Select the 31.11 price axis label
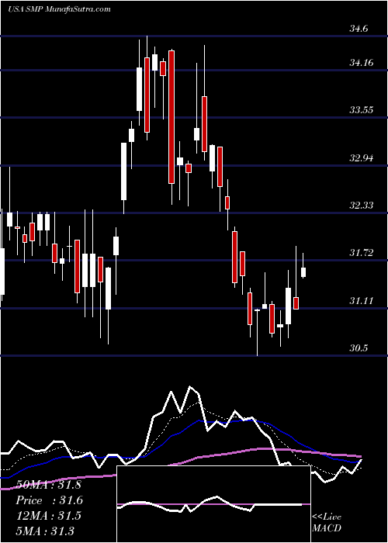Image resolution: width=388 pixels, height=543 pixels. click(x=361, y=301)
